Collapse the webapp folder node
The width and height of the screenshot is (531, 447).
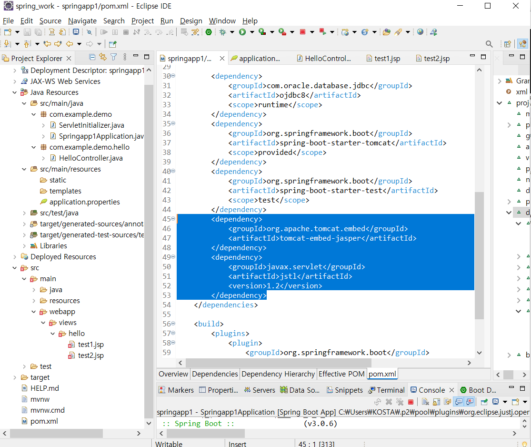[x=33, y=312]
